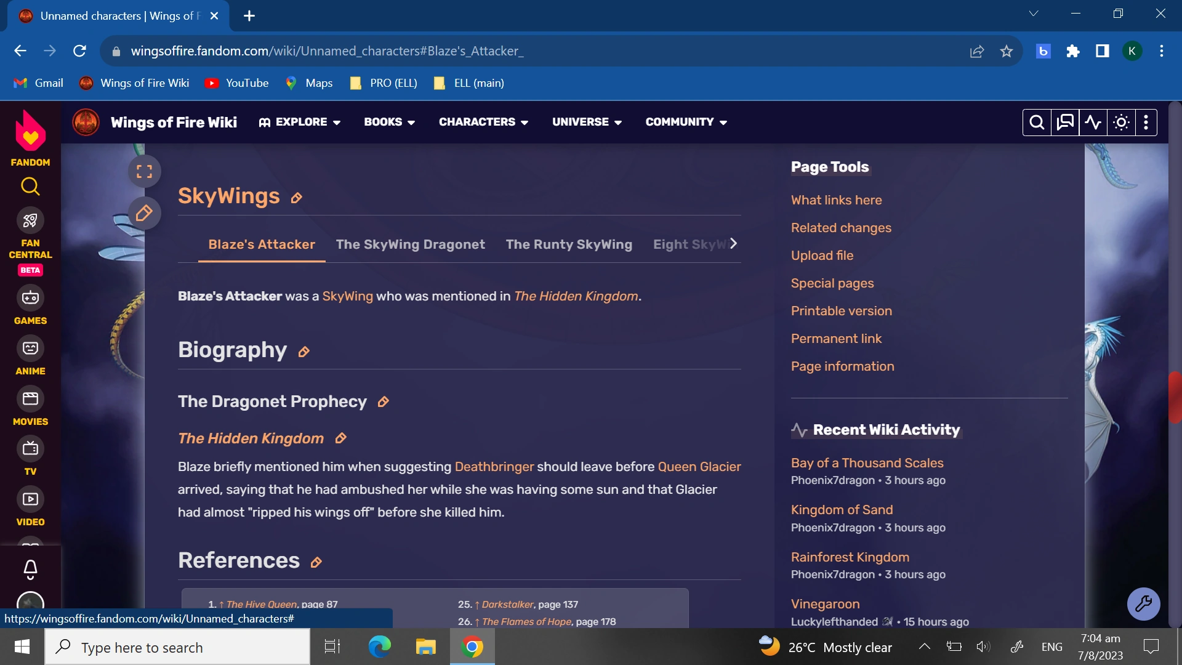Click the Fandom heart logo icon
The height and width of the screenshot is (665, 1182).
30,131
